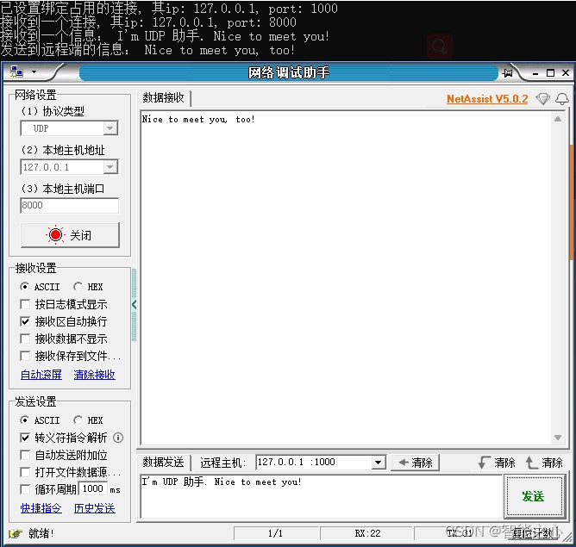Click the 1/1 status cell
576x547 pixels.
[x=276, y=533]
